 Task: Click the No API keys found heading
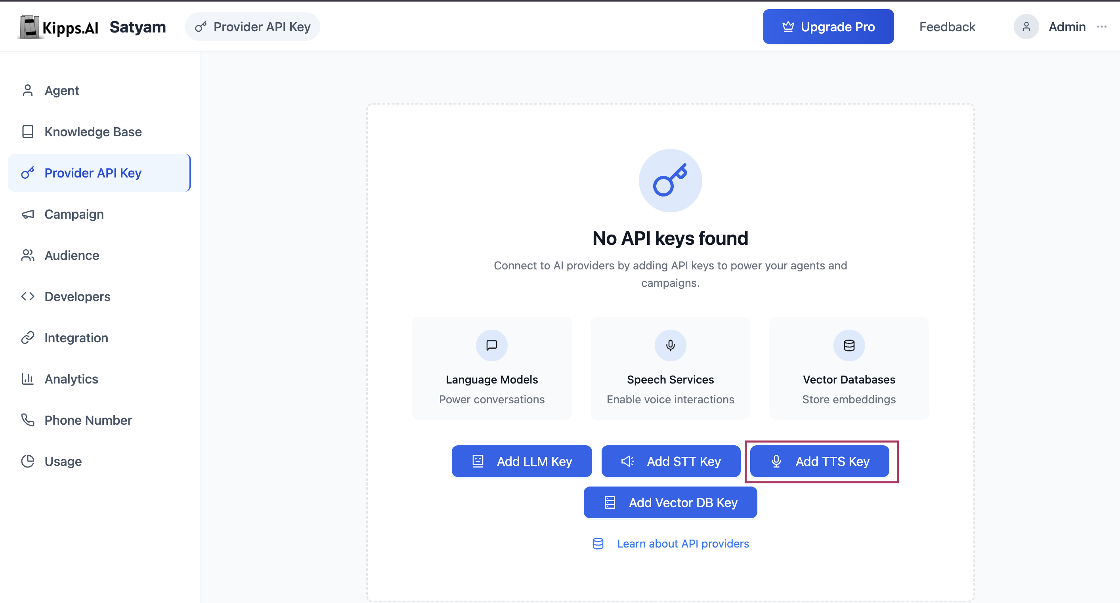[670, 238]
